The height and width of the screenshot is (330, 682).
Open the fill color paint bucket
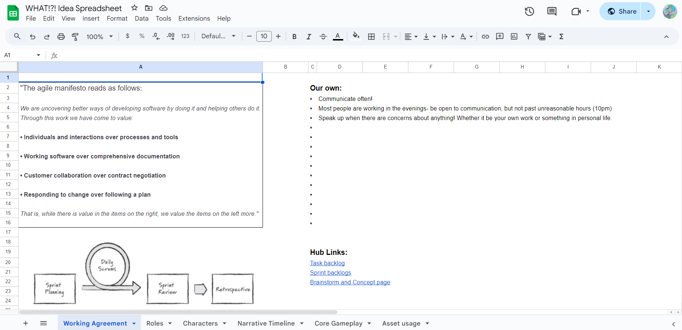tap(356, 36)
